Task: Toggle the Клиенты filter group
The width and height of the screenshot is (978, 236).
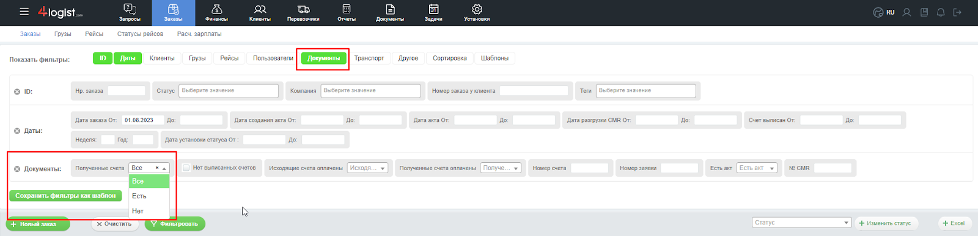Action: (162, 58)
